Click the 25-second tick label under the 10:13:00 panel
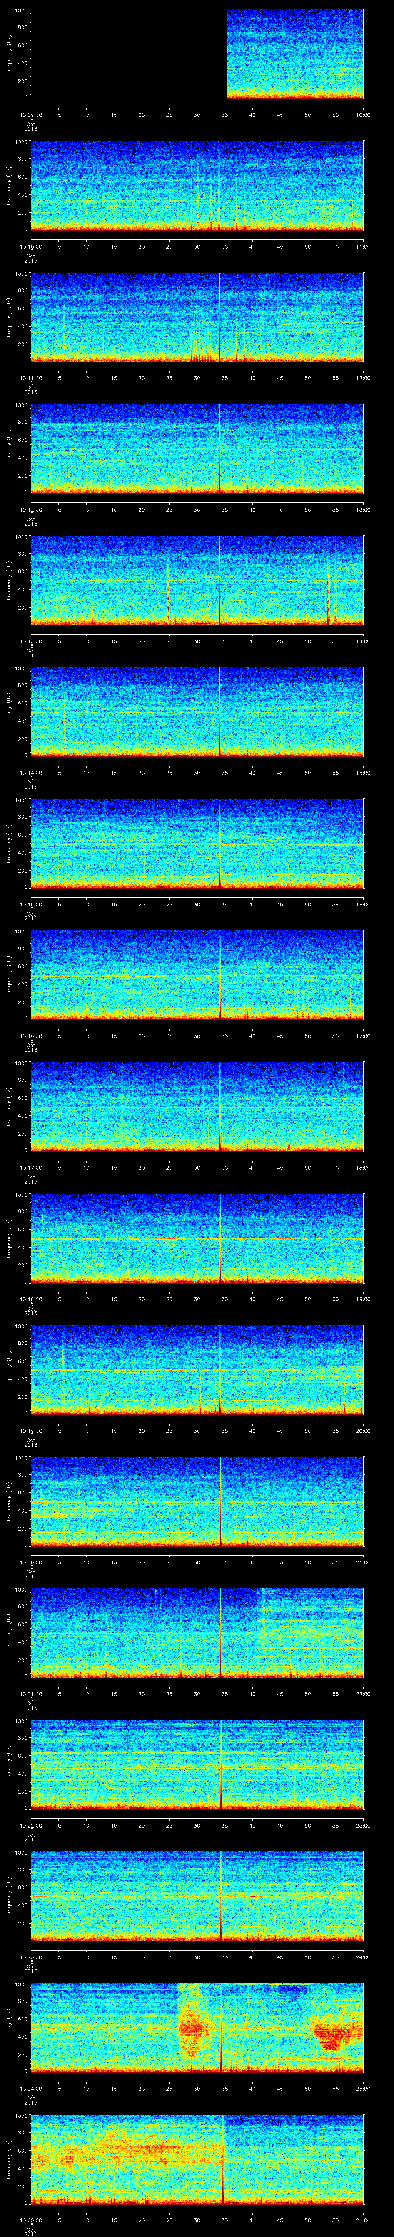 pos(170,641)
